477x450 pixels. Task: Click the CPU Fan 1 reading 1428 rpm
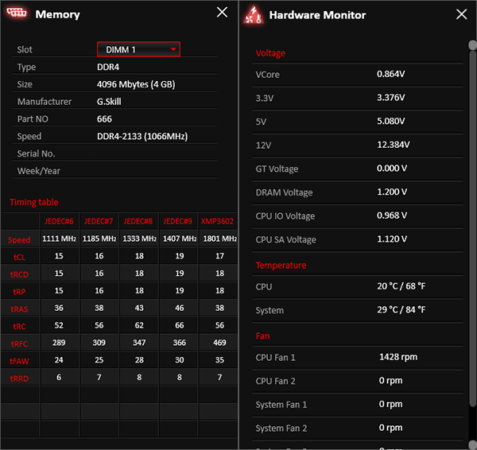point(398,357)
